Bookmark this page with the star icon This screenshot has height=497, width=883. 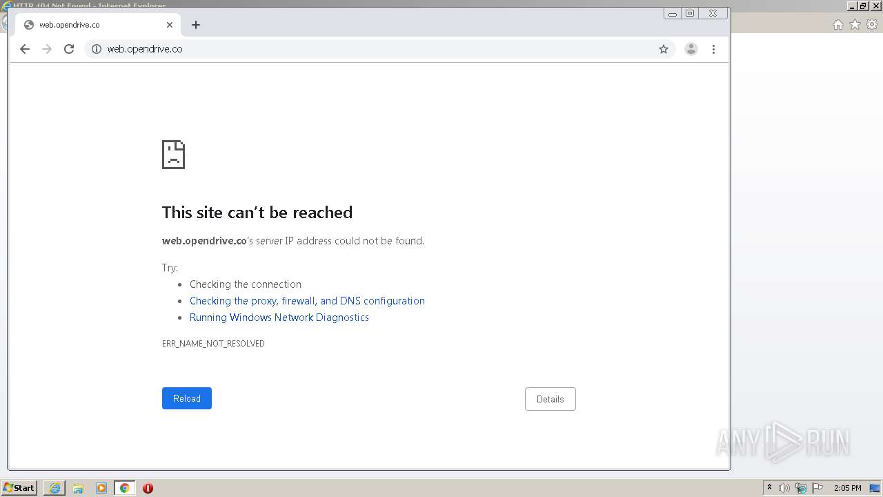pyautogui.click(x=664, y=49)
